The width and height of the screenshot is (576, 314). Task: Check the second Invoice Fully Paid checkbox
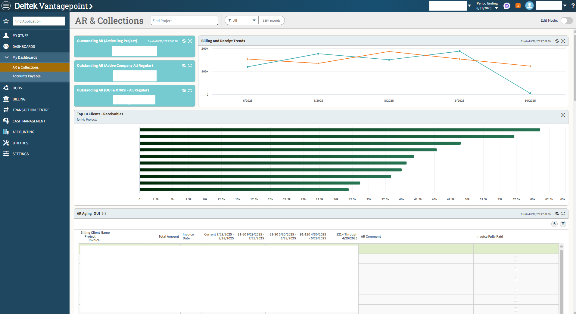click(x=516, y=269)
